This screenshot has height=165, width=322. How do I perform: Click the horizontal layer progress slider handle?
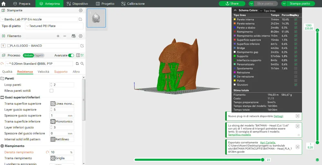click(262, 160)
